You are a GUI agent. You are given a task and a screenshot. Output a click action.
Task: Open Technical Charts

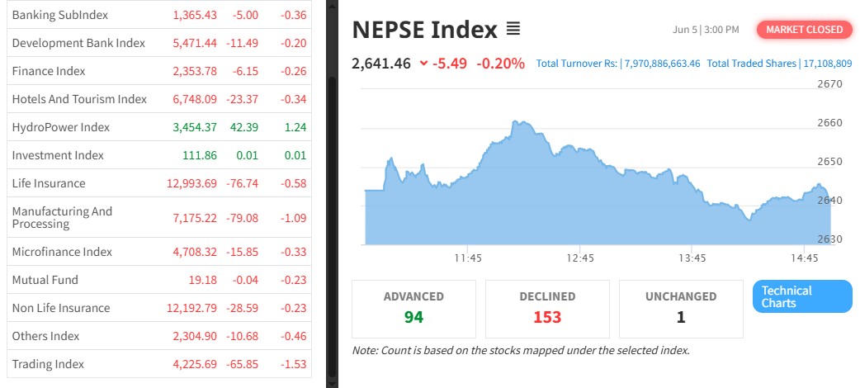point(801,297)
